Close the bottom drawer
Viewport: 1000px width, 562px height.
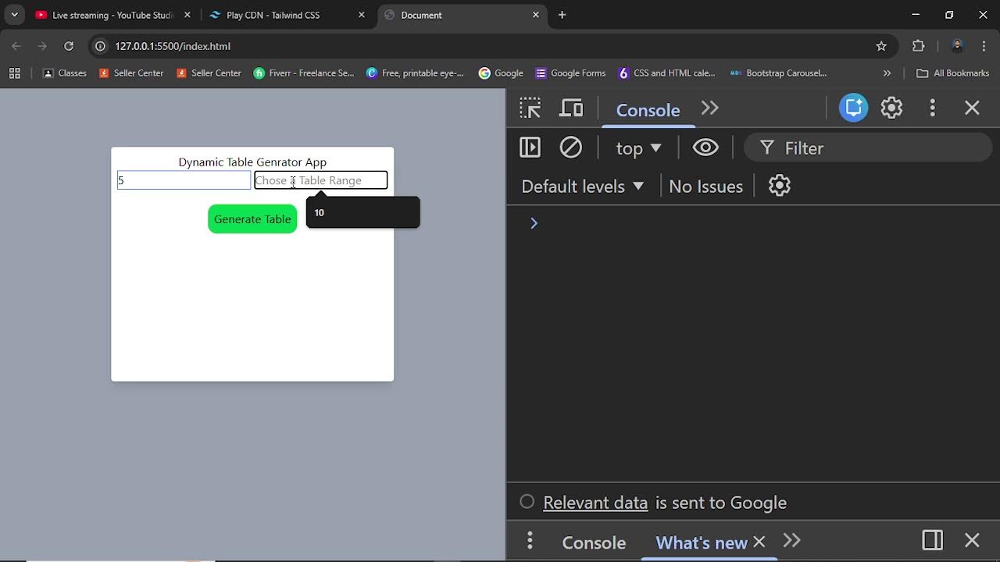click(x=972, y=540)
